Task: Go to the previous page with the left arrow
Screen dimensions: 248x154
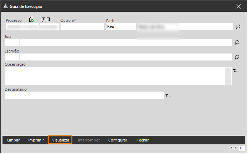Action: tap(232, 148)
